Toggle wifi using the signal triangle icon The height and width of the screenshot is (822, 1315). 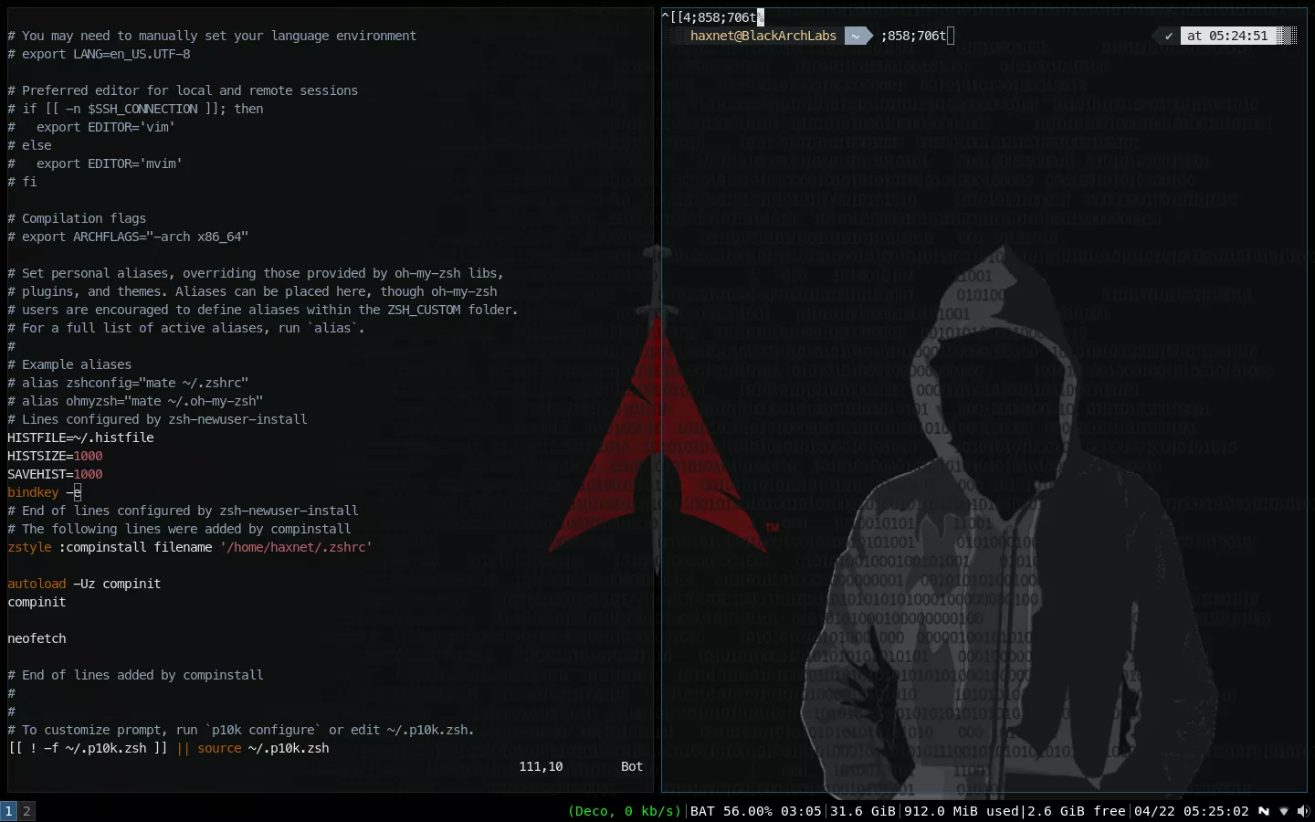[x=1284, y=811]
